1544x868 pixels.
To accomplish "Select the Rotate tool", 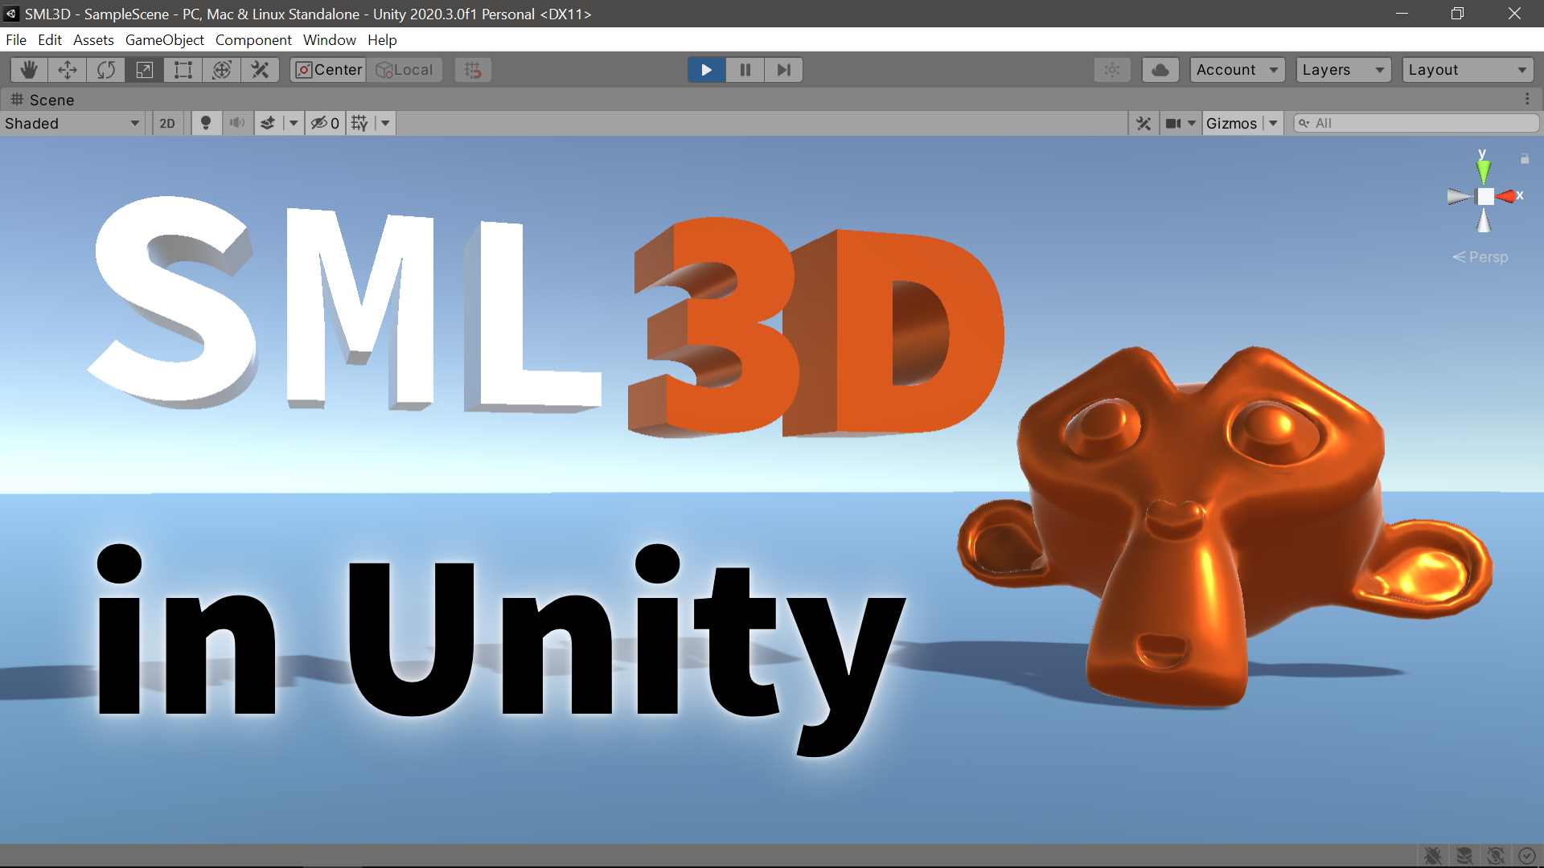I will tap(106, 70).
